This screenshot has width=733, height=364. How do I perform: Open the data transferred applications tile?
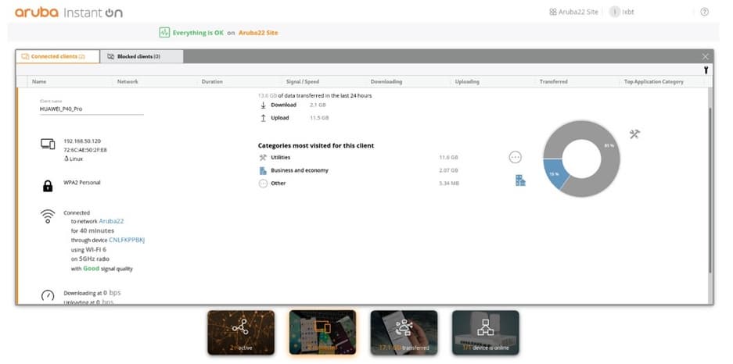[x=404, y=332]
